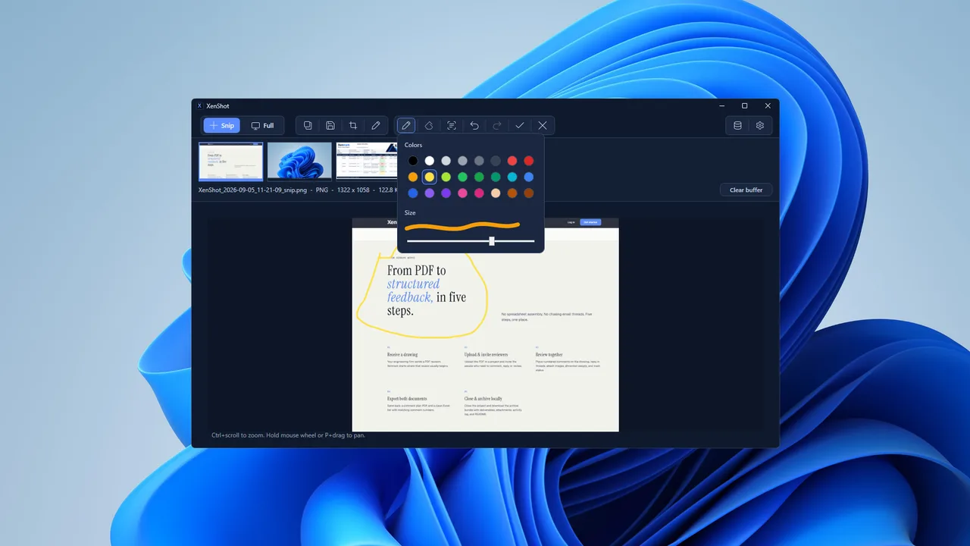Choose the cyan color swatch

pyautogui.click(x=512, y=177)
